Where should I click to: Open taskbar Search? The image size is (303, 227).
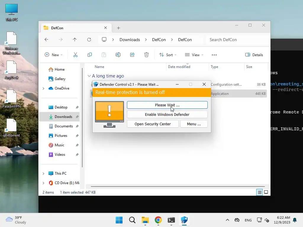click(132, 220)
